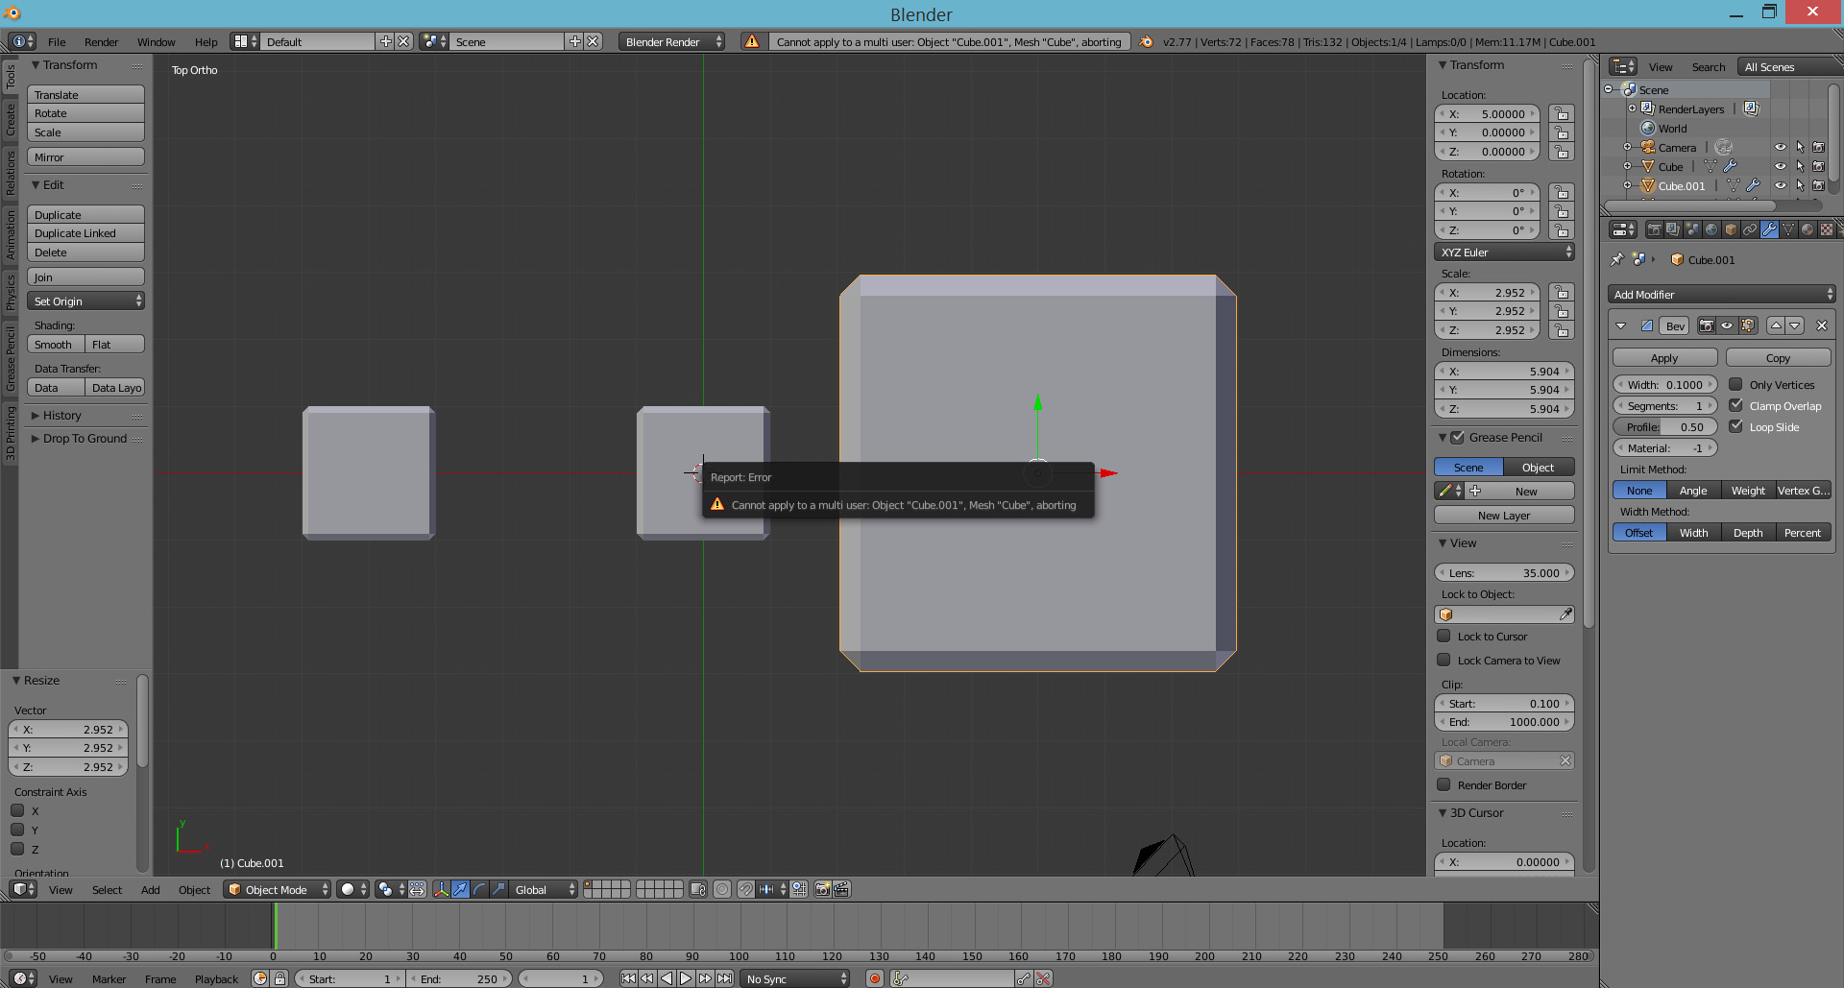
Task: Open the Modifiers properties tab (wrench icon)
Action: (1769, 229)
